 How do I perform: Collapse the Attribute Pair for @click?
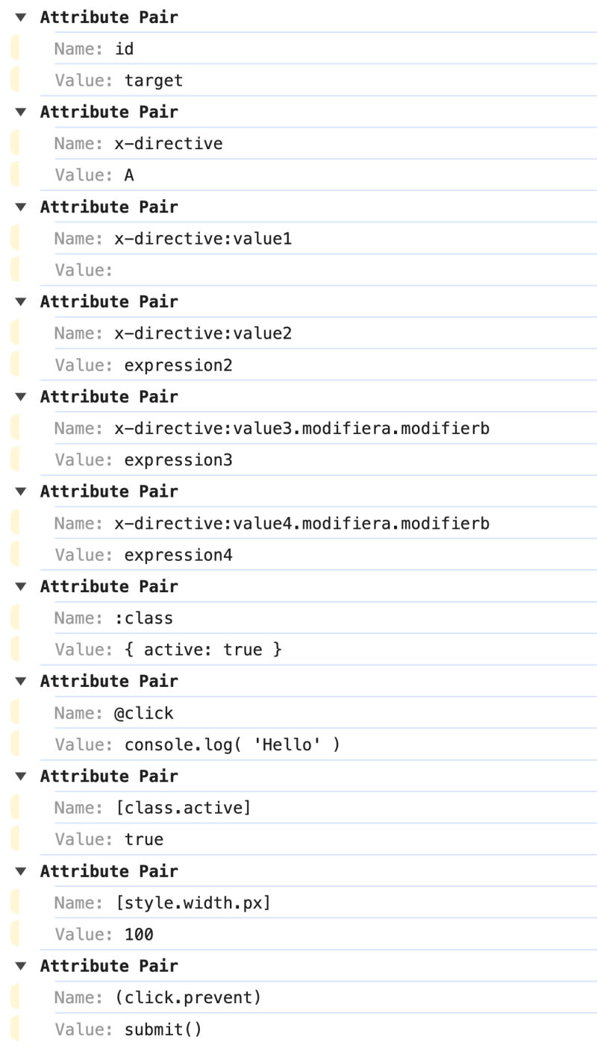[20, 681]
